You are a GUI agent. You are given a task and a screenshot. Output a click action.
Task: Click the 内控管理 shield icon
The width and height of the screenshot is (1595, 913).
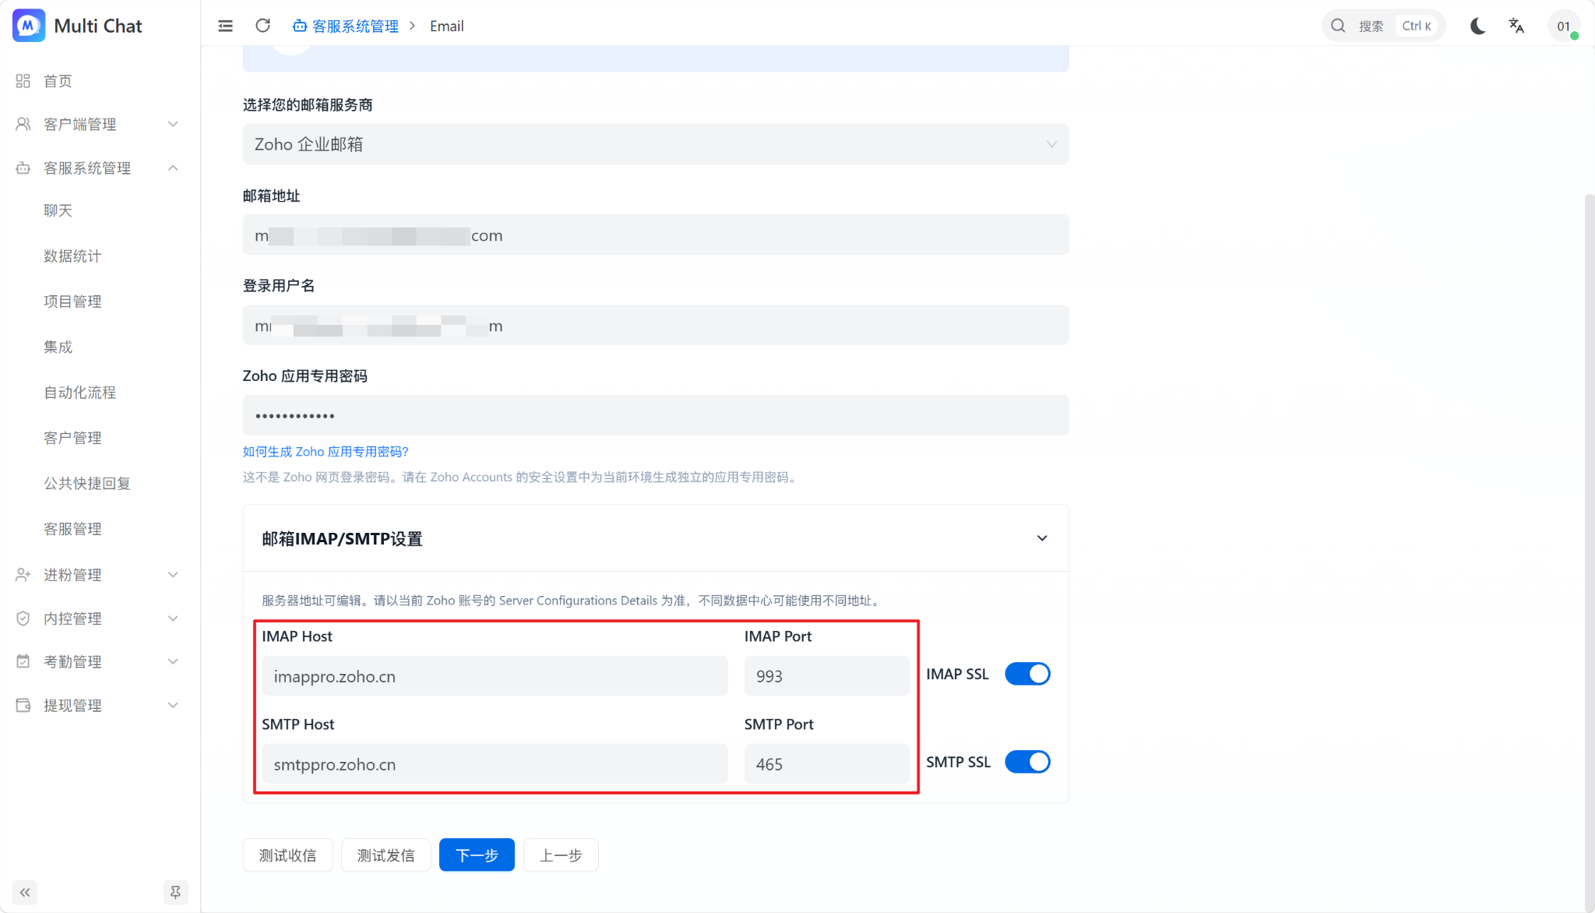point(23,619)
